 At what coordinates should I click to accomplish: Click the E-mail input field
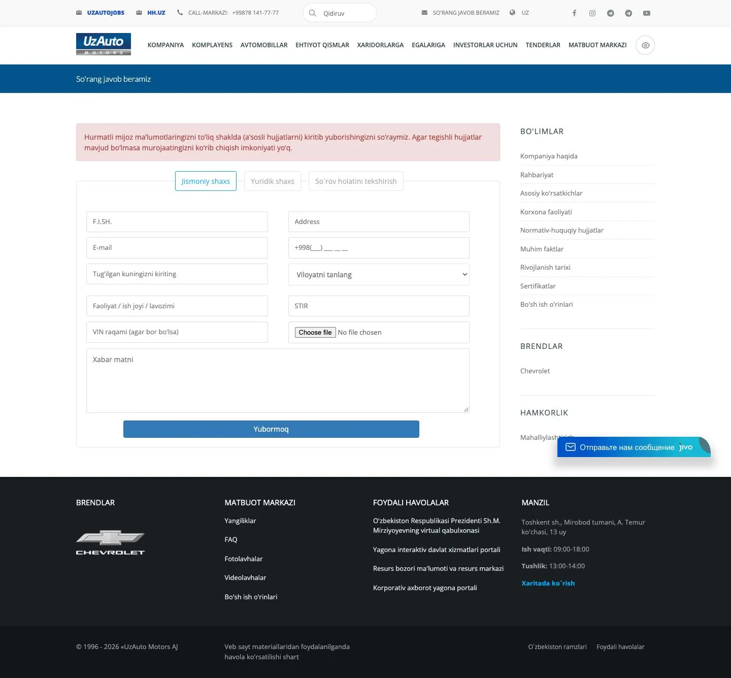177,248
